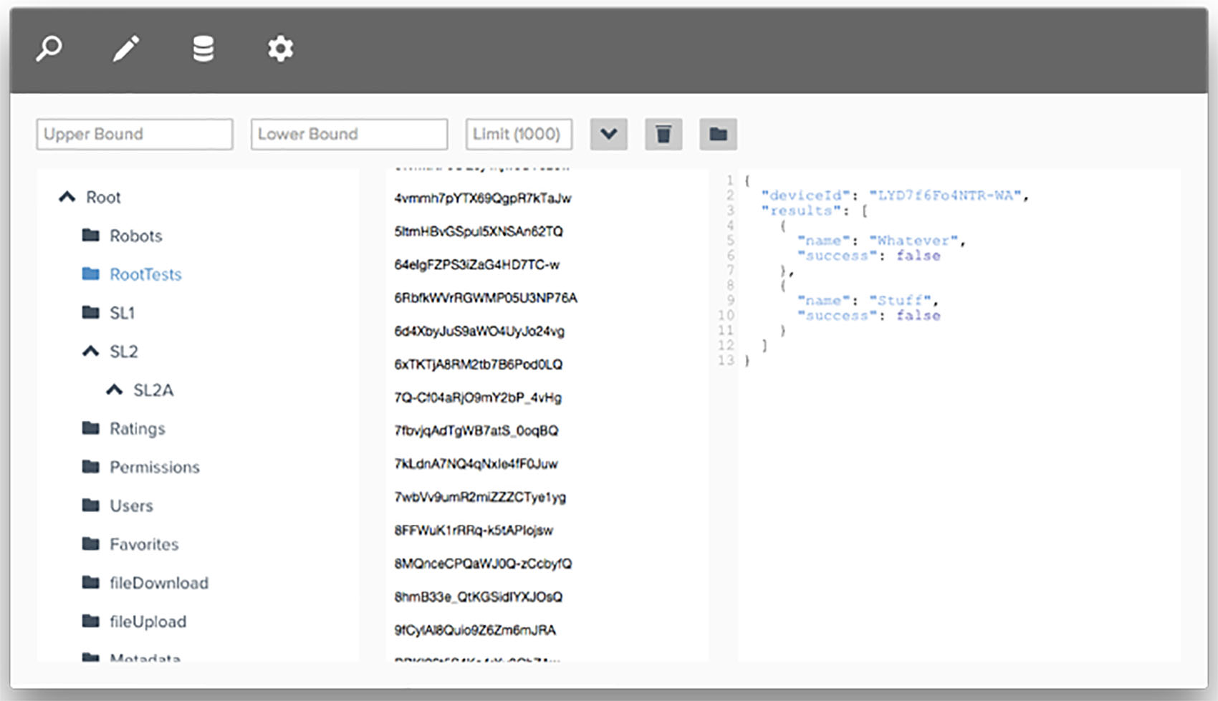
Task: Select RootTests in the tree
Action: point(145,275)
